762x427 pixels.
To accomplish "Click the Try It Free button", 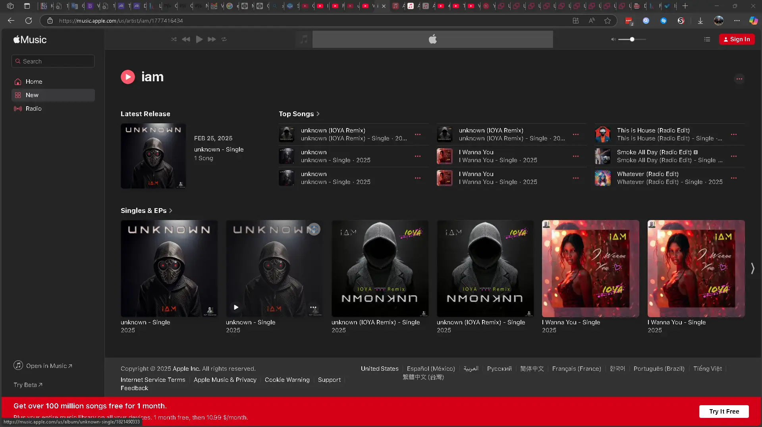I will 724,411.
